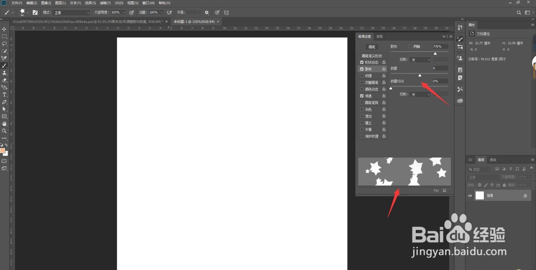Open the 滤镜(T) menu
The width and height of the screenshot is (536, 270).
105,3
